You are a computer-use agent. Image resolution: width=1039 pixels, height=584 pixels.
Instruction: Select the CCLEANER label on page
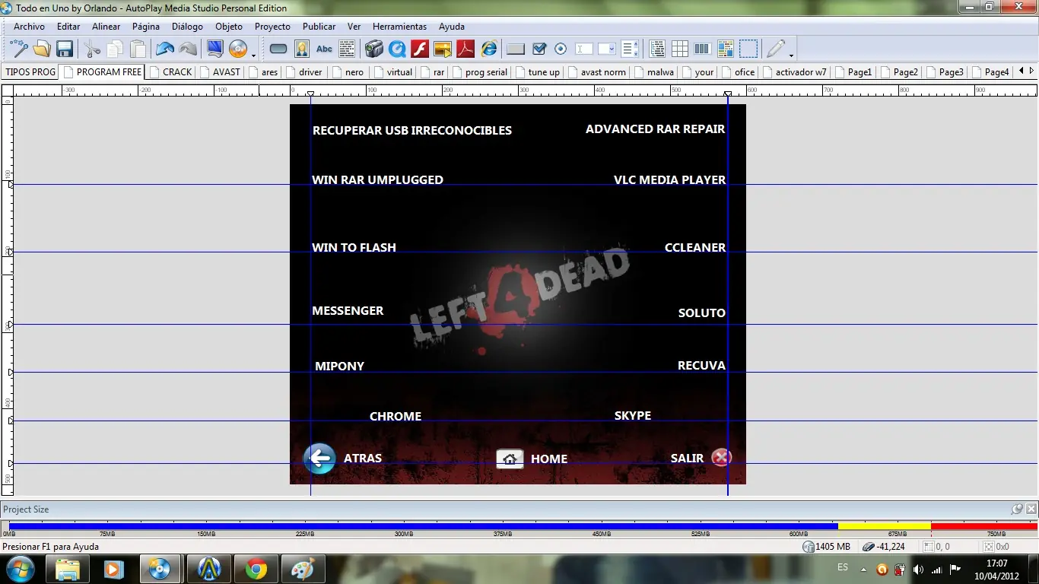tap(695, 248)
